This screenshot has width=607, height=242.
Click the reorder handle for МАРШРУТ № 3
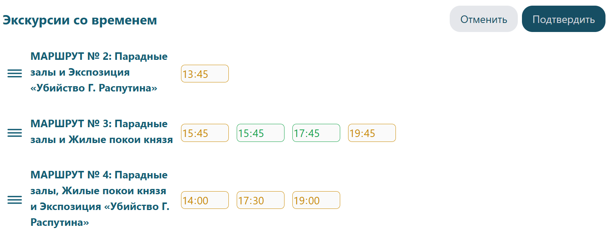point(15,133)
